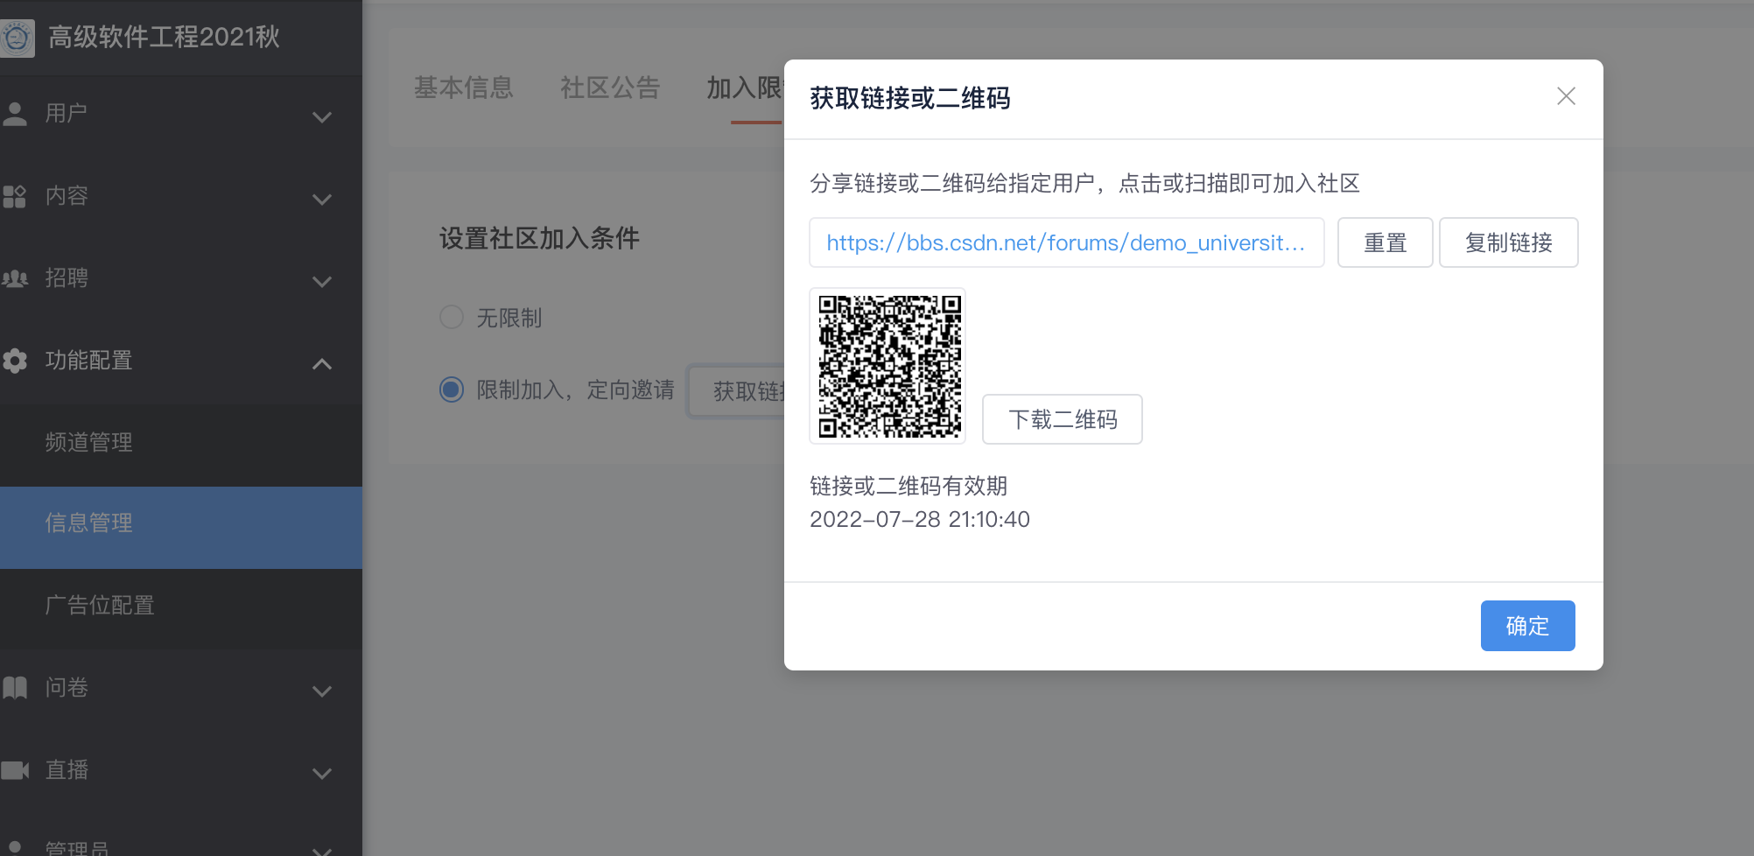Click the 链接或二维码有效期 label
The width and height of the screenshot is (1754, 856).
point(909,486)
